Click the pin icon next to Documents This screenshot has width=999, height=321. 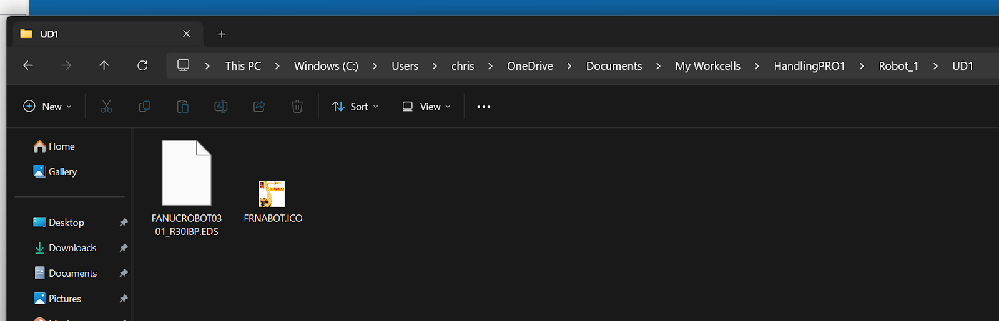[x=124, y=274]
